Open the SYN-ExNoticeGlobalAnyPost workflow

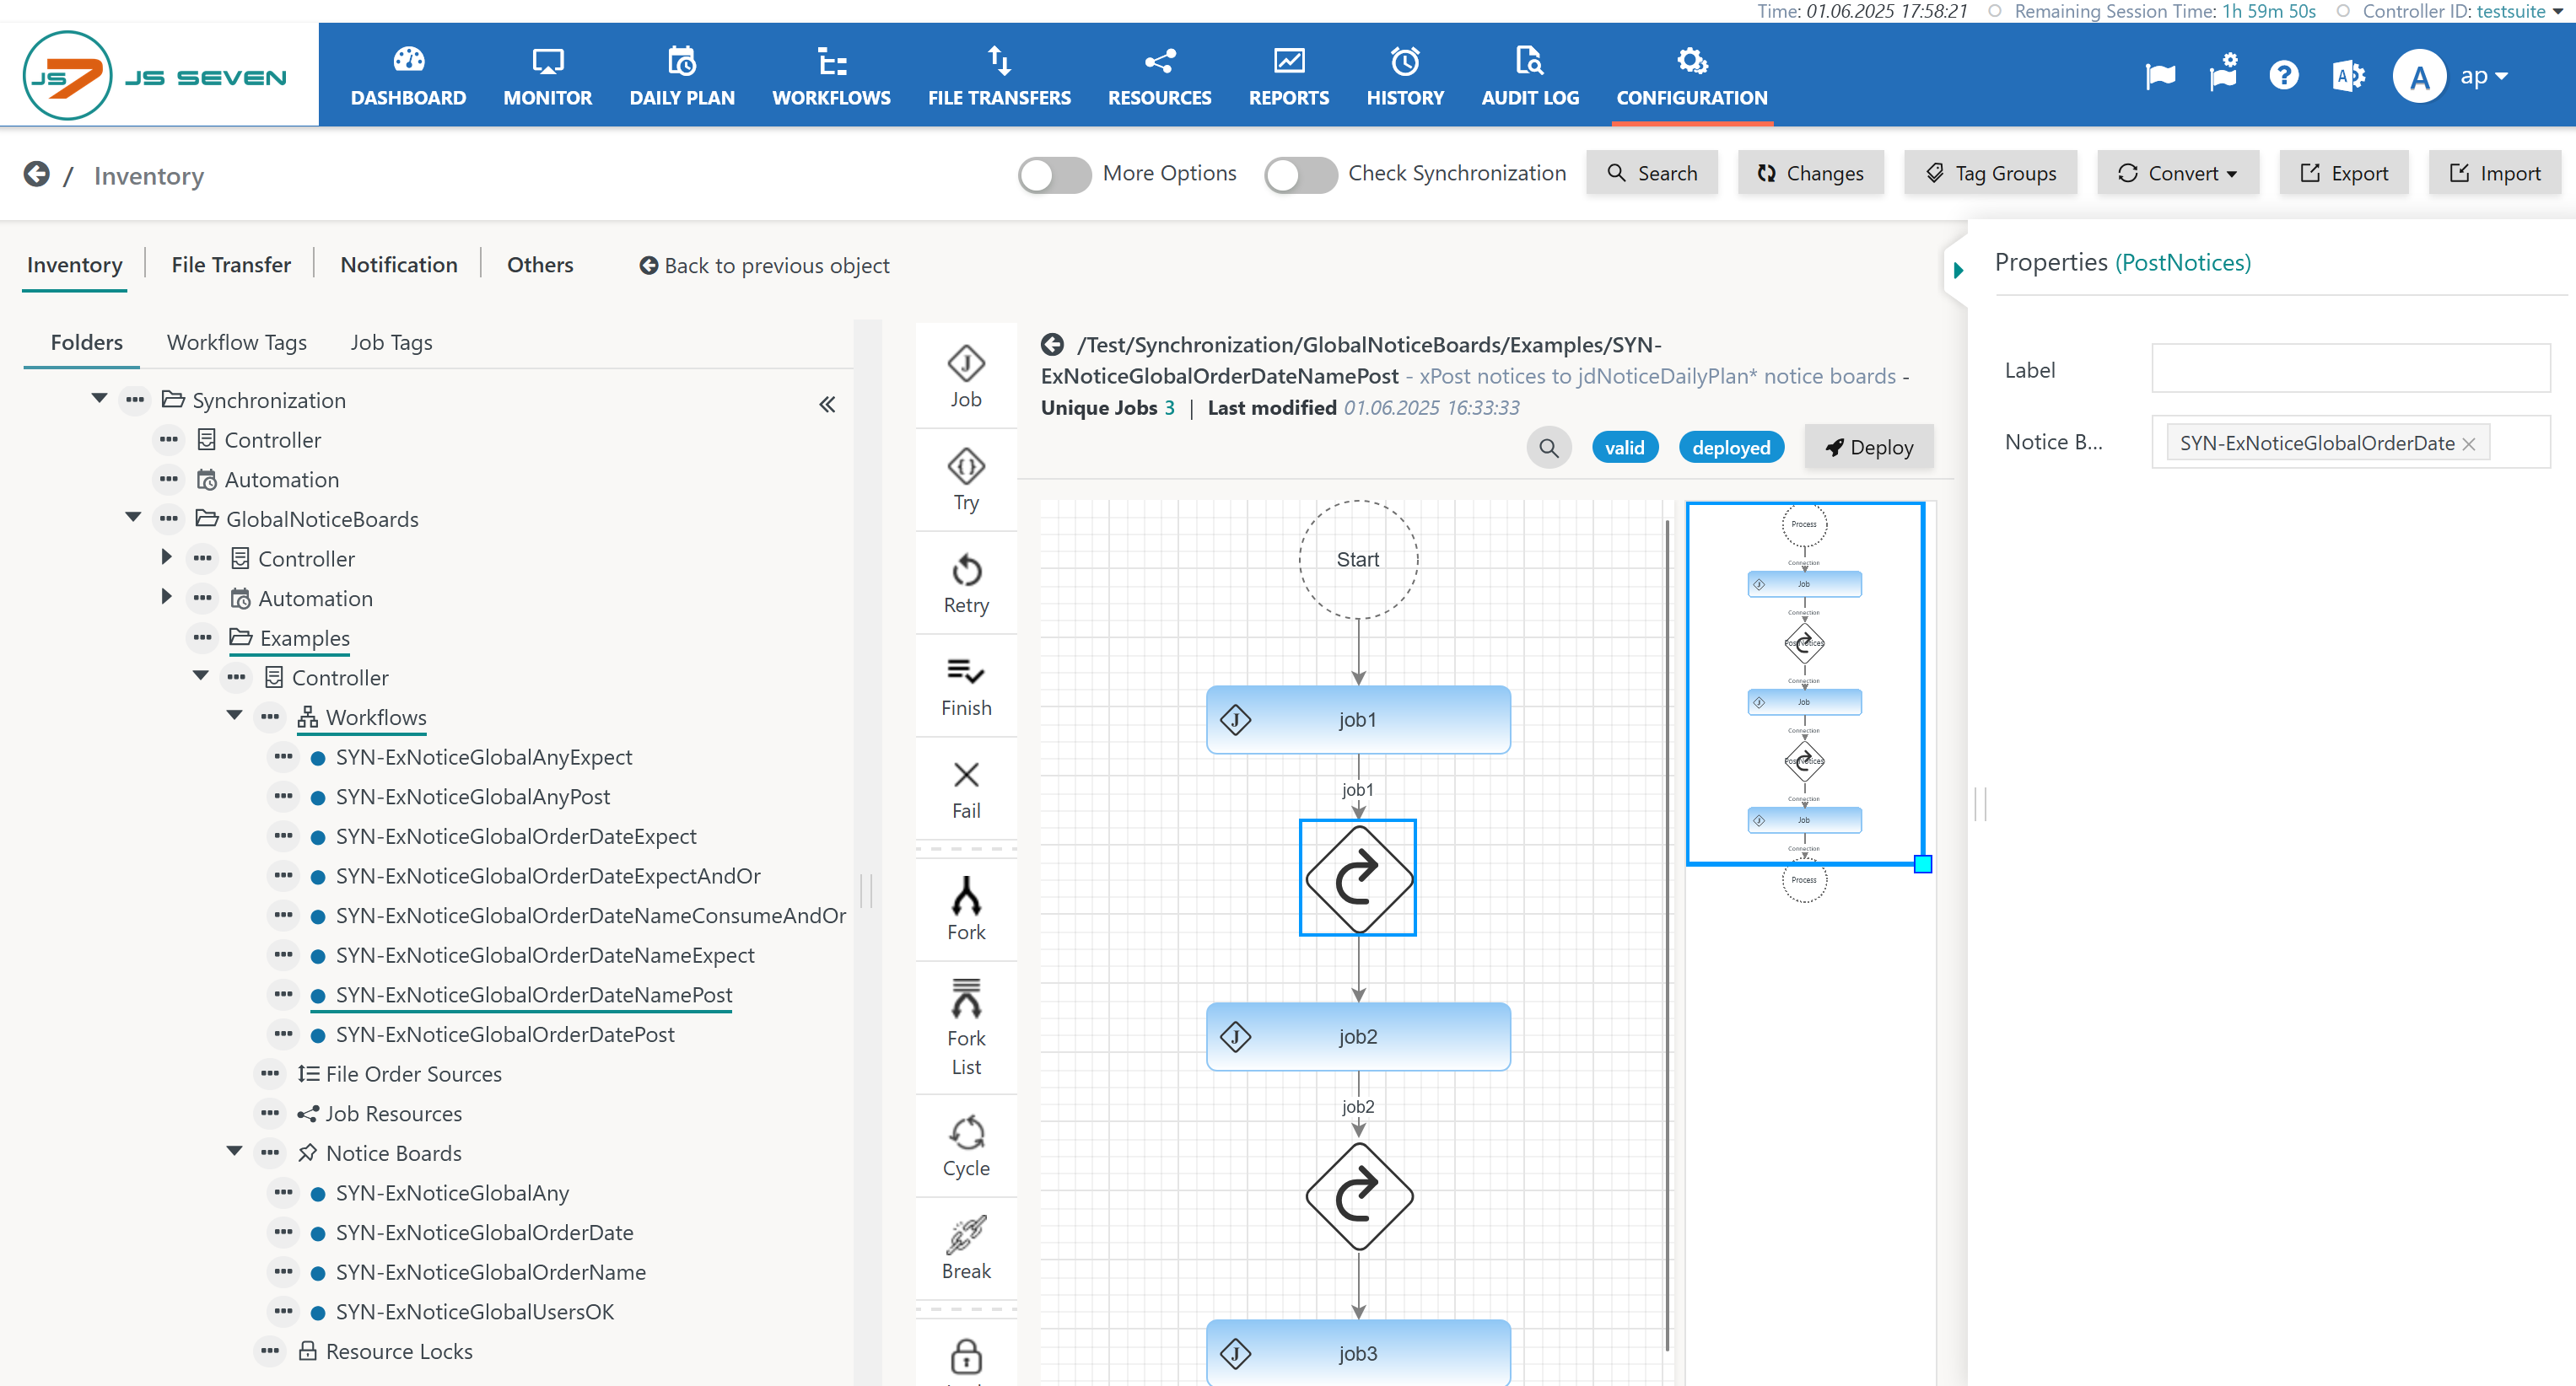(473, 797)
